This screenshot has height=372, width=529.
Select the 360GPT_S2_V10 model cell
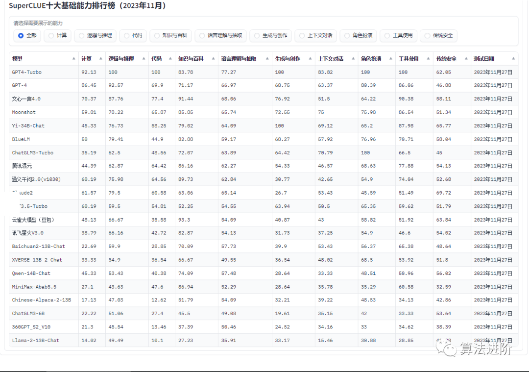tap(44, 327)
